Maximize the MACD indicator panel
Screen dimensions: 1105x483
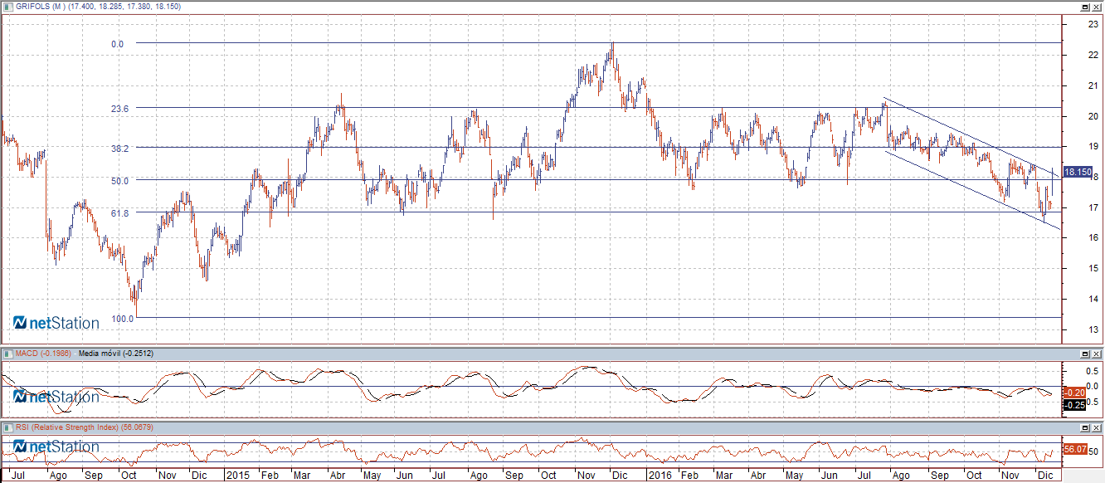pyautogui.click(x=1085, y=354)
